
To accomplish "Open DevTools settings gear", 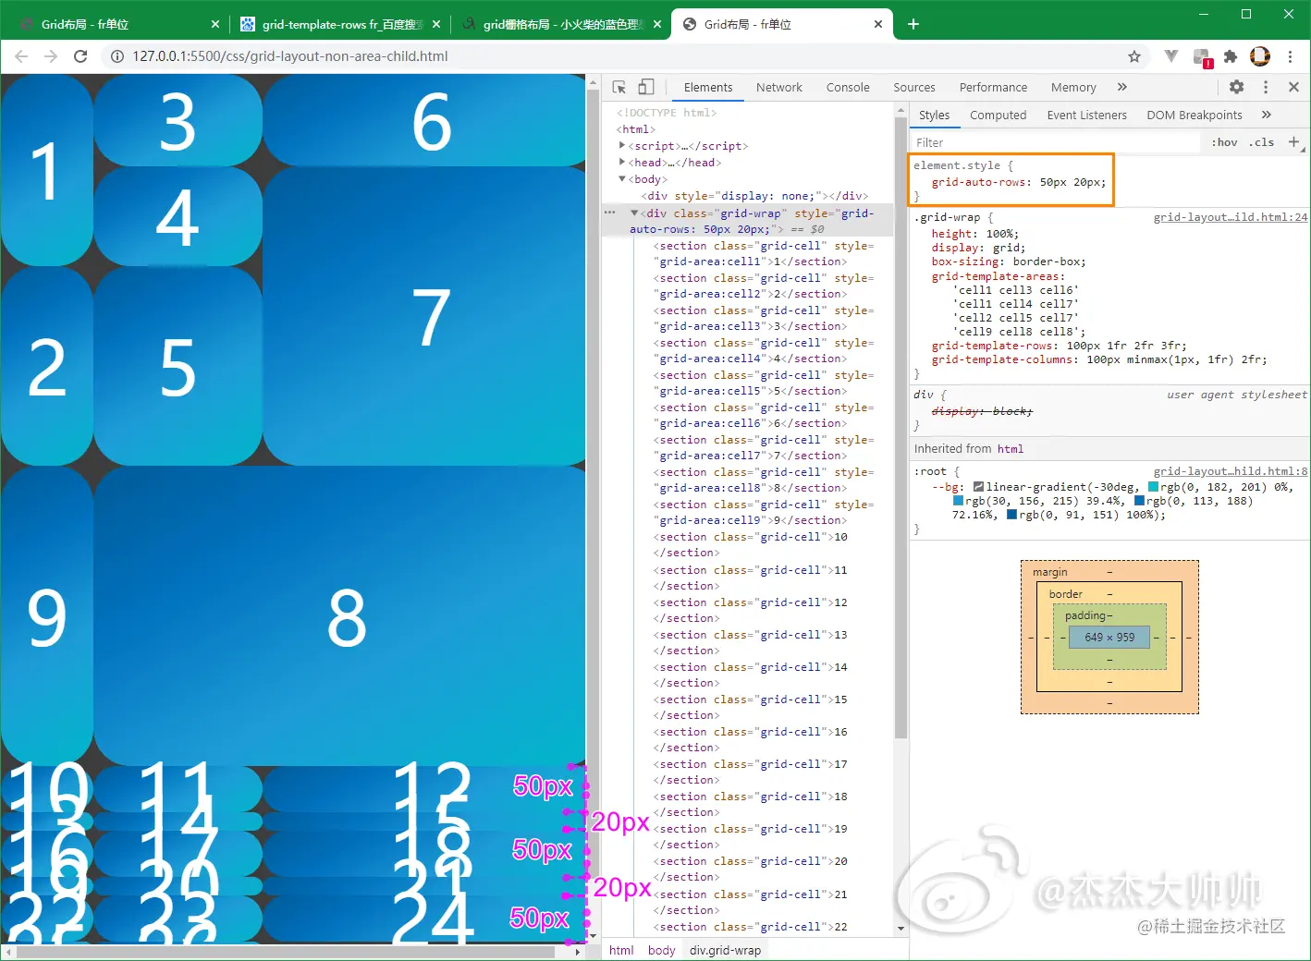I will (x=1236, y=87).
